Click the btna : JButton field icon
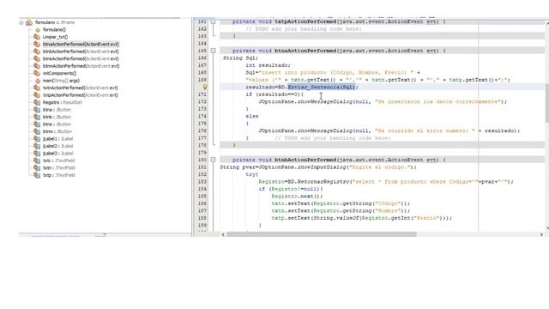This screenshot has width=549, height=309. coord(37,110)
